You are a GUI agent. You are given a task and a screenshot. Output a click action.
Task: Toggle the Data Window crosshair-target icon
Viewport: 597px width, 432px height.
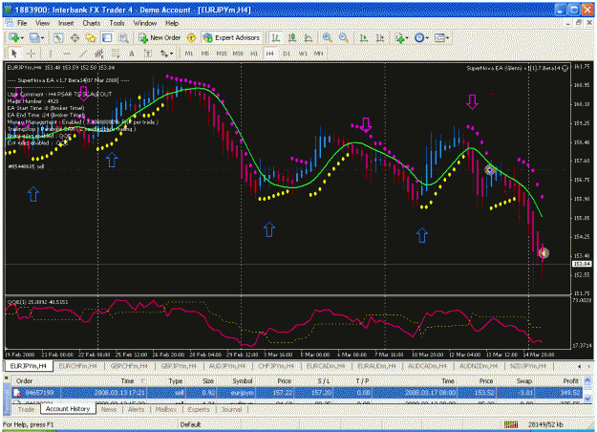tap(75, 37)
